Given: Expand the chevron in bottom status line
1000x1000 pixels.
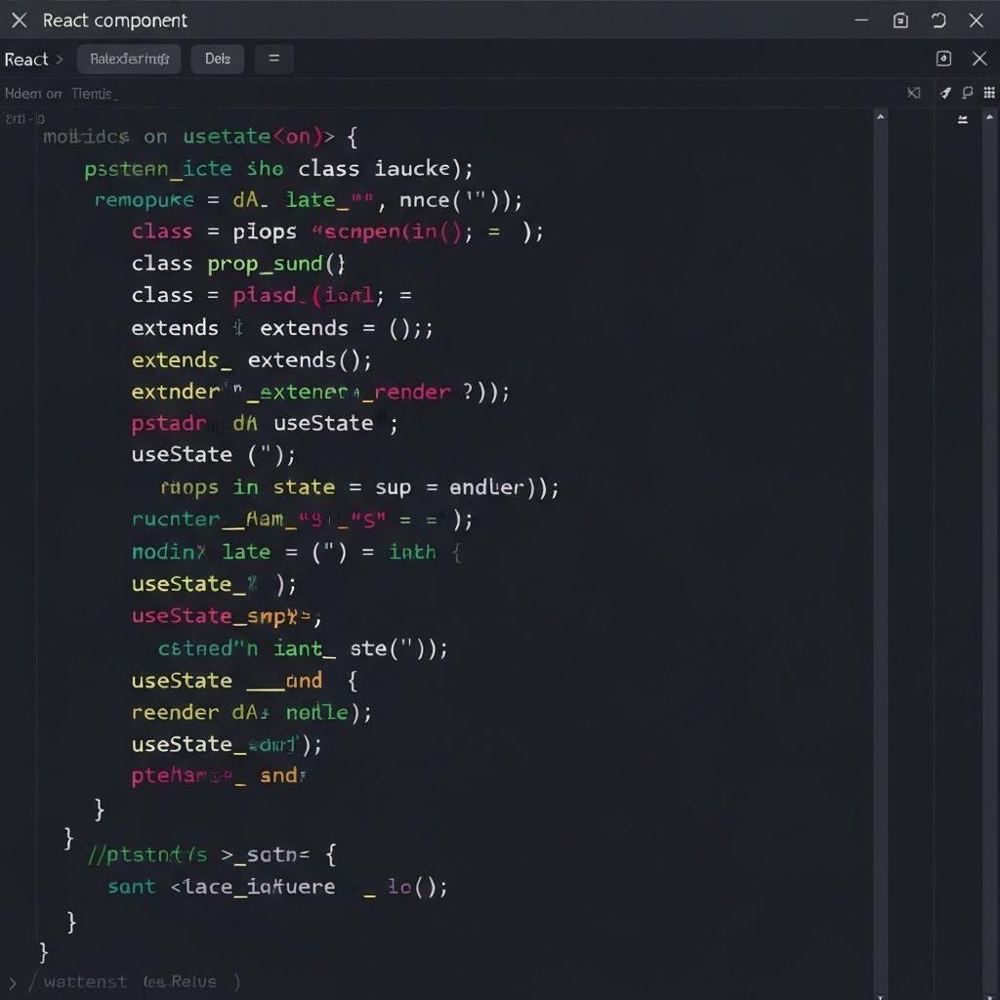Looking at the screenshot, I should click(x=12, y=981).
